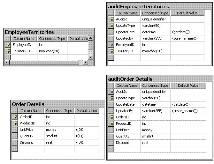Click the Column Name header in auditOrder Details
The height and width of the screenshot is (164, 214).
click(x=127, y=86)
